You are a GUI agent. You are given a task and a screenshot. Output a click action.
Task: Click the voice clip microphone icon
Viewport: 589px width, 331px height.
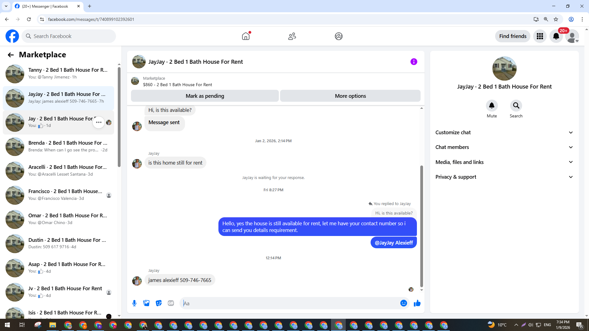pyautogui.click(x=134, y=303)
